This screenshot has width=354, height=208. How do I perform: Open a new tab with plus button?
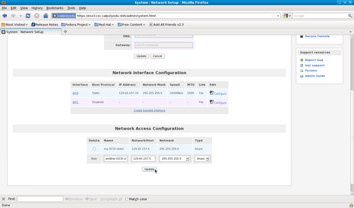pyautogui.click(x=65, y=32)
